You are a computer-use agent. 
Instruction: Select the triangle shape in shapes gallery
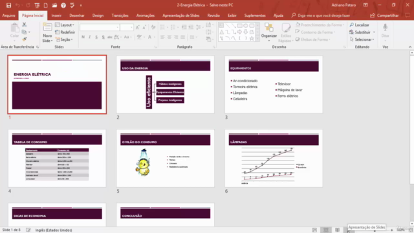[221, 32]
